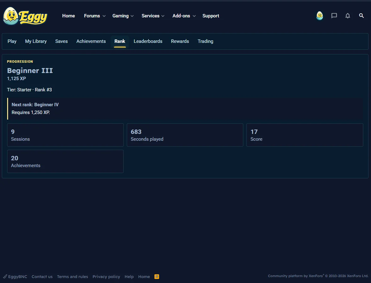Click the Requires 1,250 XP text
Viewport: 371px width, 283px height.
tap(31, 112)
